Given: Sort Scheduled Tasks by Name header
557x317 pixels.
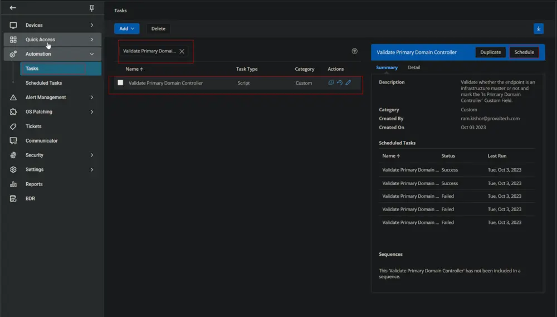Looking at the screenshot, I should [x=391, y=155].
